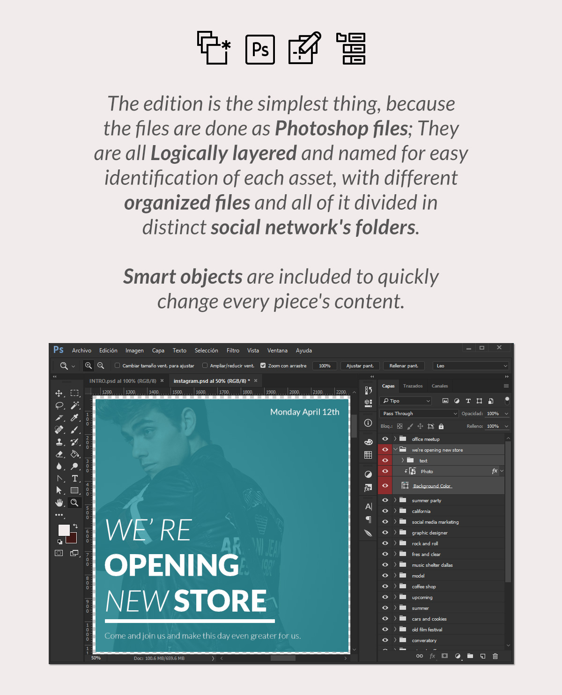Hide the 'Photo' layer

click(x=385, y=471)
